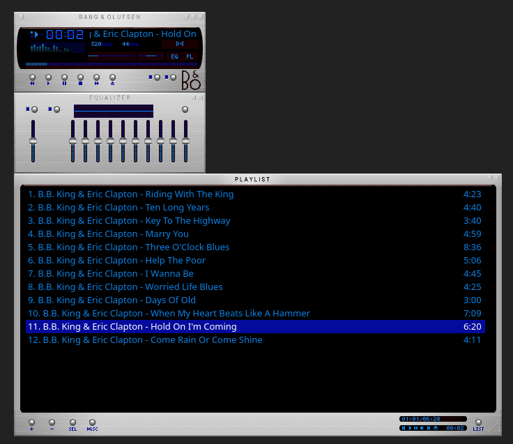Click the playlist 01:01/06:20 time info
Image resolution: width=513 pixels, height=444 pixels.
421,419
